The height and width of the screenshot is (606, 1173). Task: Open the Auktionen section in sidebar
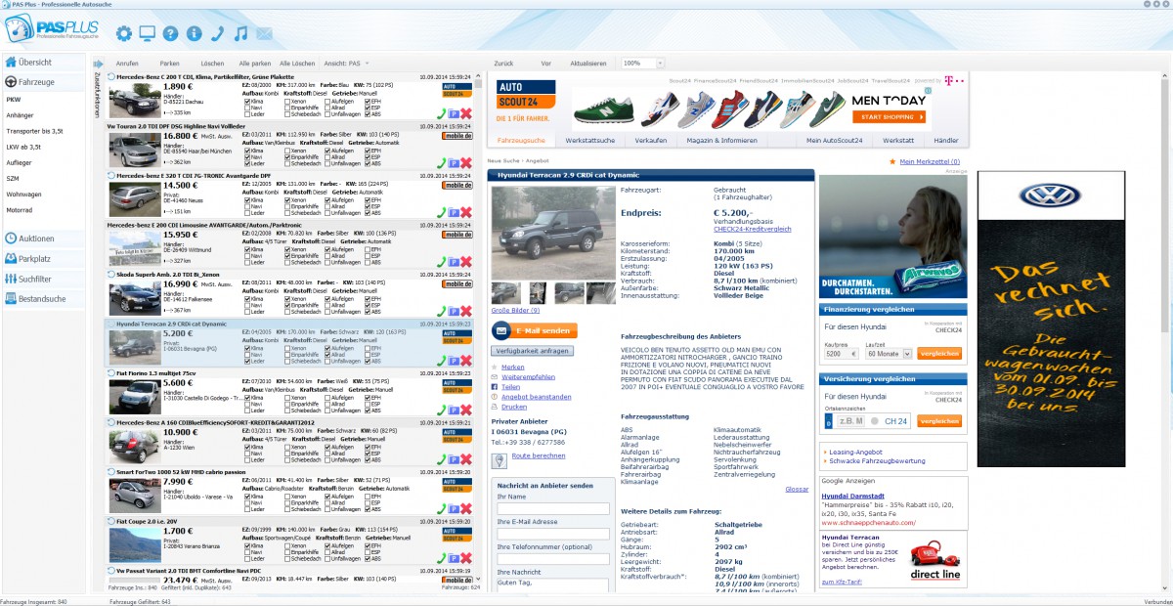46,238
